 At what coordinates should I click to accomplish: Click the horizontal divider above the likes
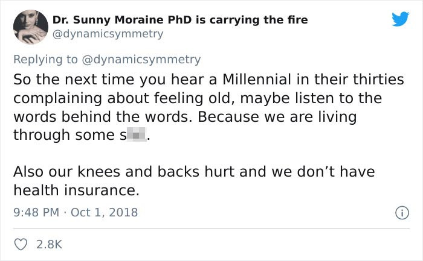pyautogui.click(x=211, y=228)
